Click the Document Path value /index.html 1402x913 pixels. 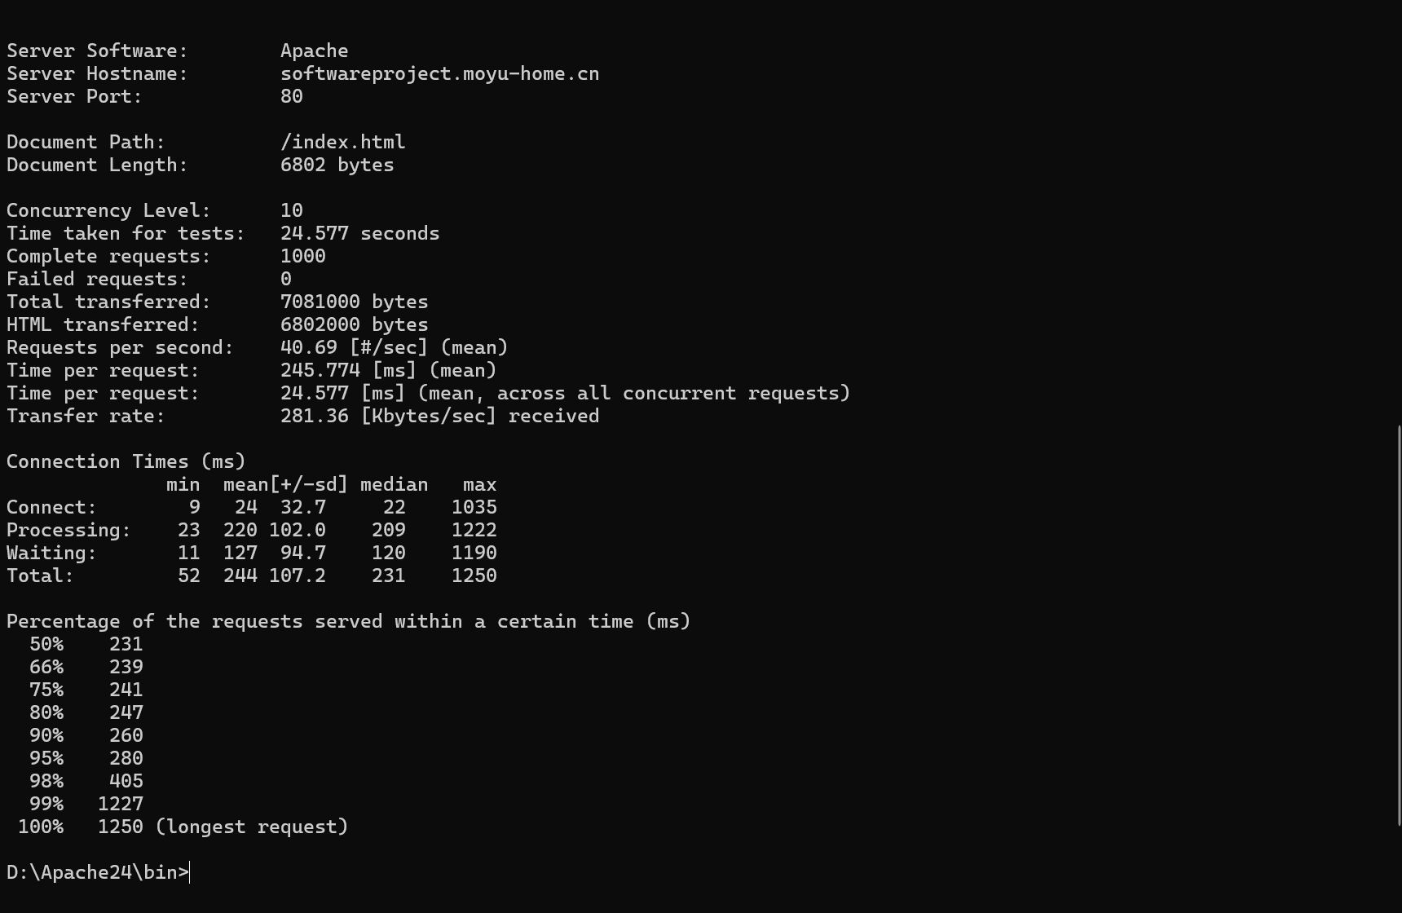[342, 142]
